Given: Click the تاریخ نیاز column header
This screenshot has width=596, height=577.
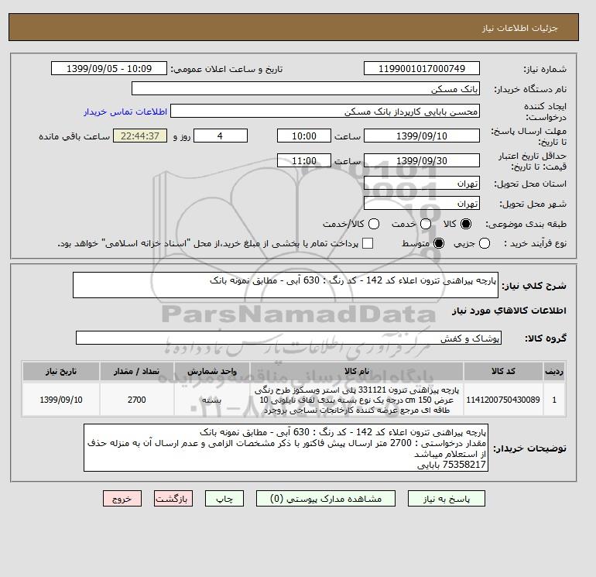Looking at the screenshot, I should click(x=61, y=371).
